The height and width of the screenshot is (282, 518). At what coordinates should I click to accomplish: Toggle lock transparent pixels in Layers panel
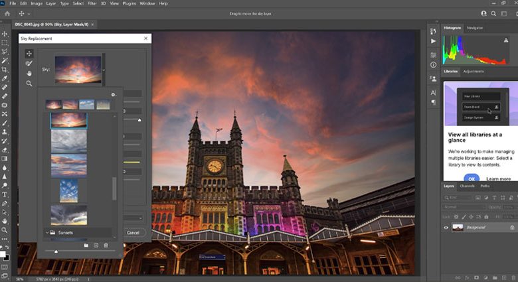456,217
